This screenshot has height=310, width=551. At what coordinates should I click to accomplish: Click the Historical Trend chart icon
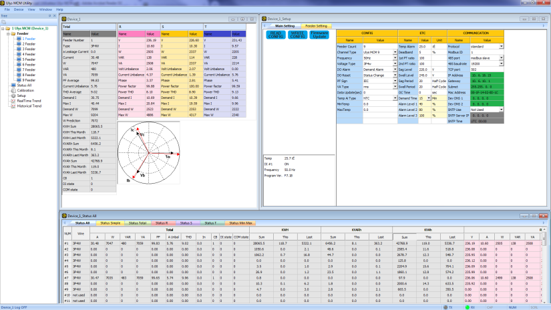coord(13,106)
